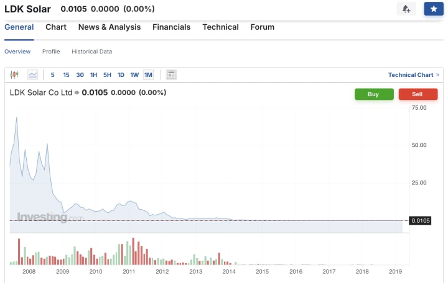This screenshot has height=283, width=448.
Task: Click the 2014 label on time axis
Action: (x=229, y=272)
